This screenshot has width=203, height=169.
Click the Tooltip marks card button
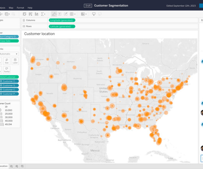7,70
